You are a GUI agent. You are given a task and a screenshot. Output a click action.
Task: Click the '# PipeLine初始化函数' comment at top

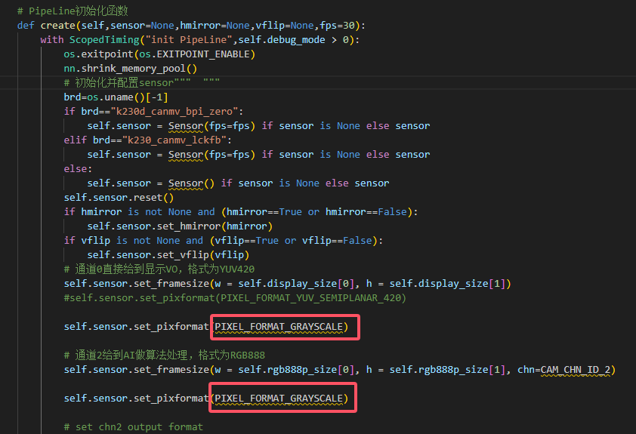72,11
